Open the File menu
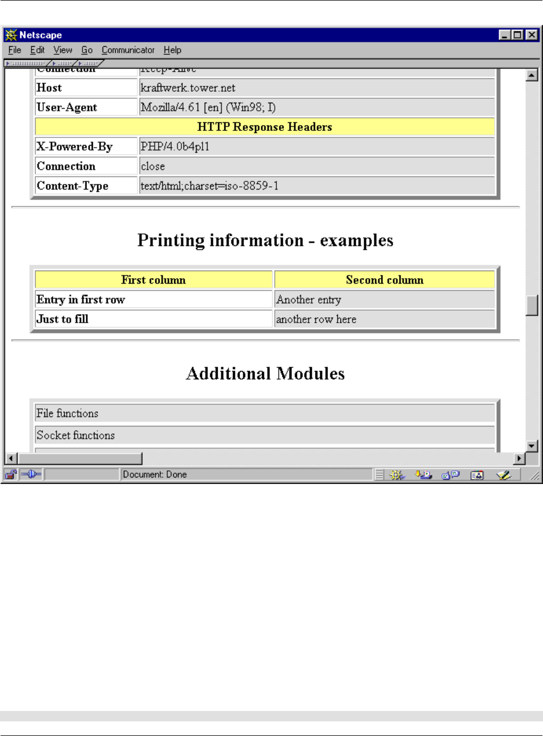The width and height of the screenshot is (543, 736). [15, 50]
